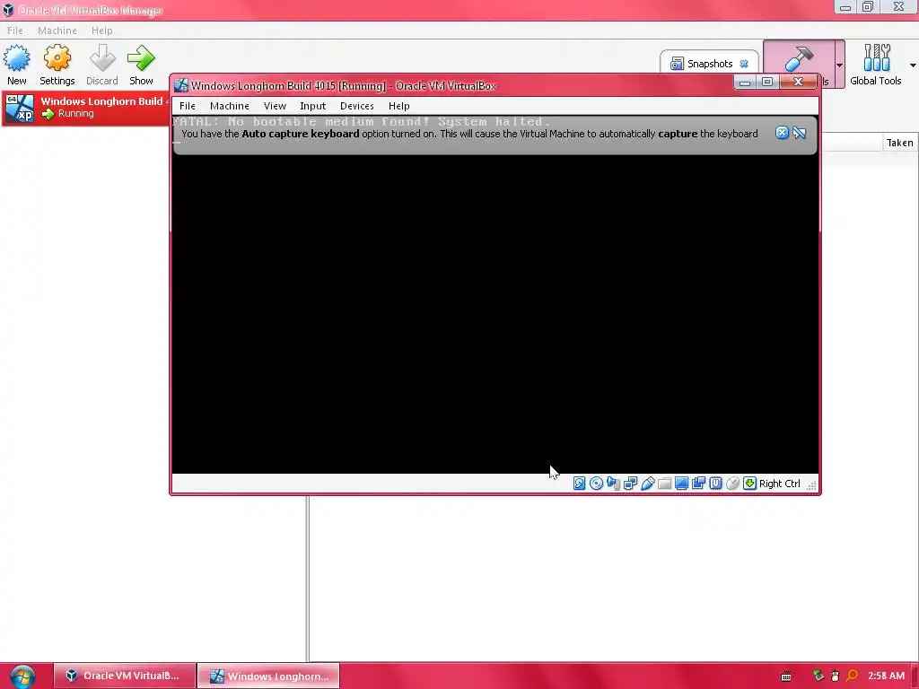
Task: Click the video capture status icon
Action: 698,484
